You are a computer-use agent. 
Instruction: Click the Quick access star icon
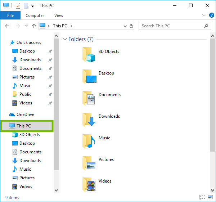[12, 42]
